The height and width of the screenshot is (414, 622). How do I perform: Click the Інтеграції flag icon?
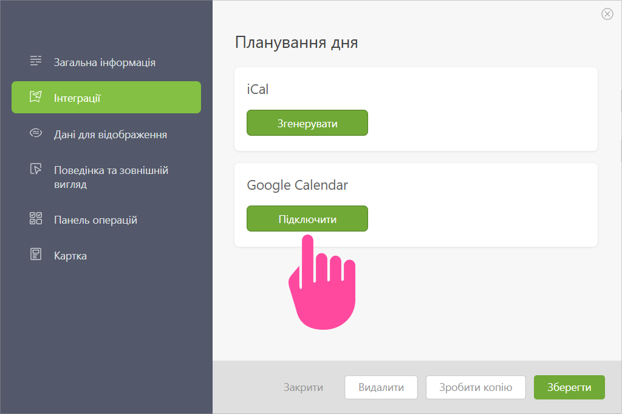tap(36, 96)
